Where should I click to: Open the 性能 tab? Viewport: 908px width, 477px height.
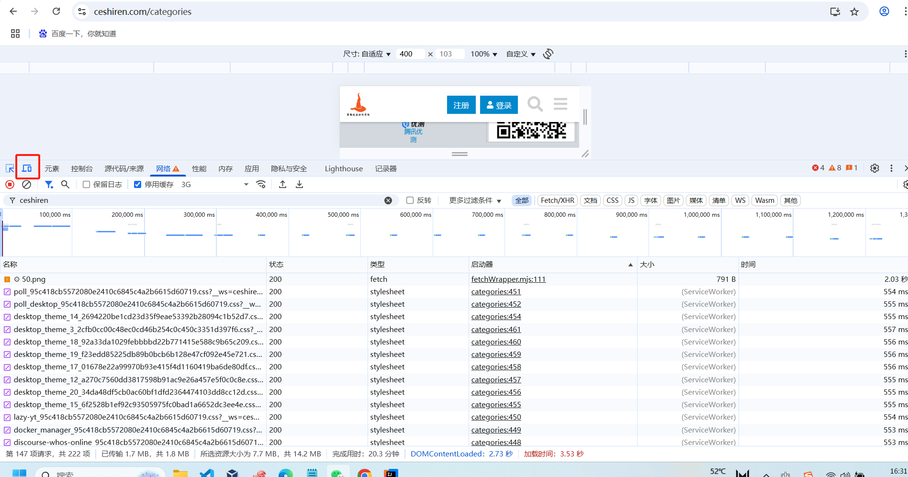[x=199, y=168]
